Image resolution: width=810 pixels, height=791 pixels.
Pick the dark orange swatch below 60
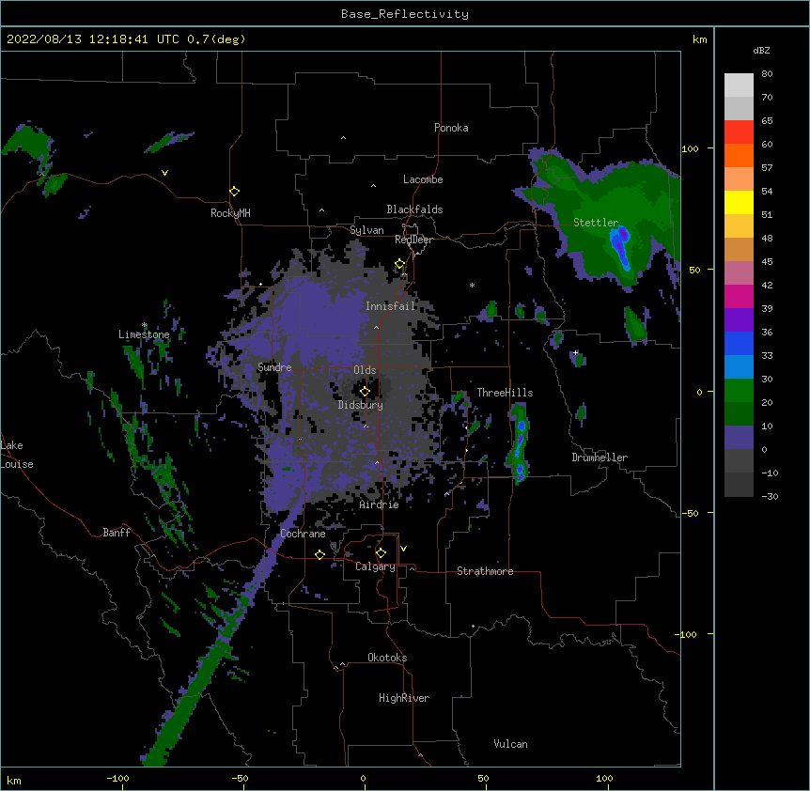pyautogui.click(x=739, y=155)
